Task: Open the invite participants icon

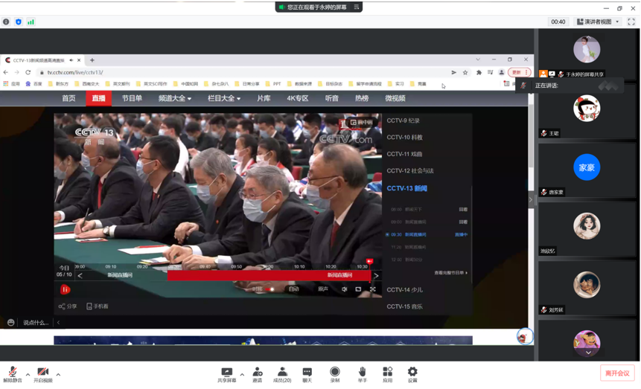Action: point(257,374)
